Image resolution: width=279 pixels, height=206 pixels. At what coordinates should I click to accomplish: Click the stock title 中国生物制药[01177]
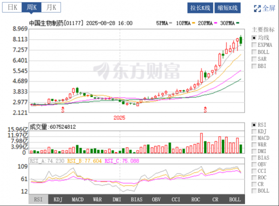coord(56,23)
